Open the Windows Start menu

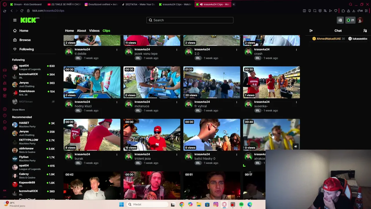tap(121, 204)
